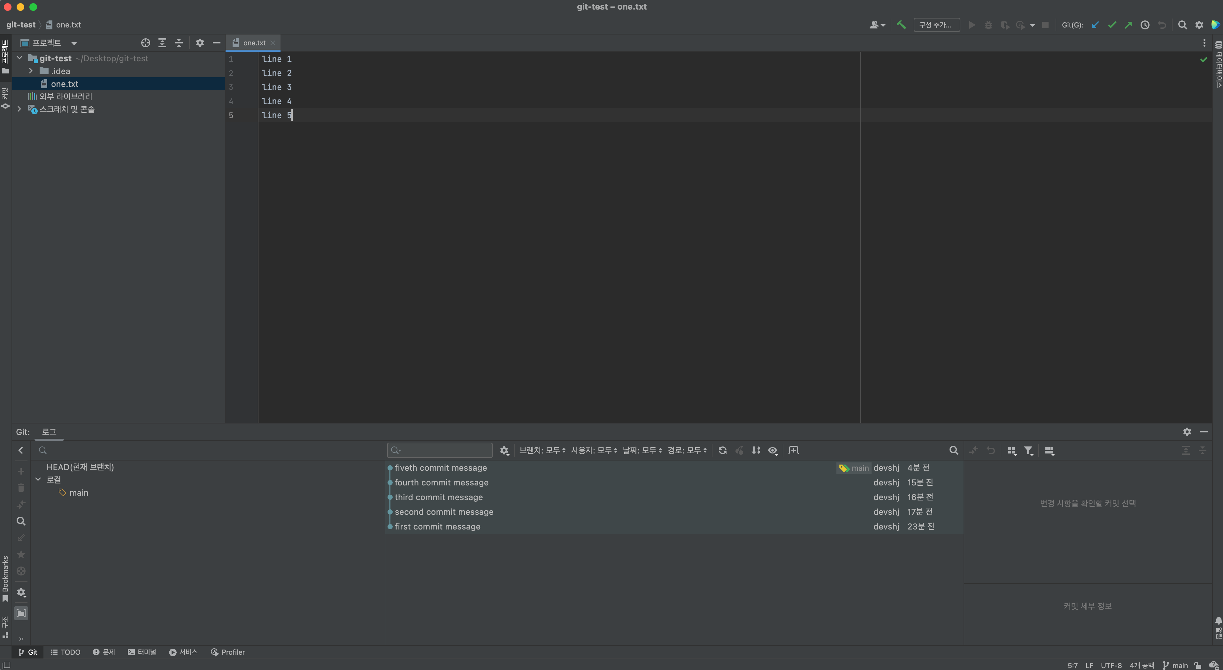Click the refresh icon in Git log toolbar

(x=723, y=450)
